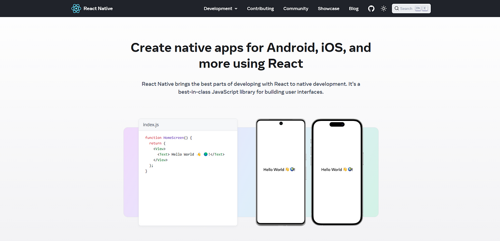The image size is (500, 241).
Task: Select the index.js file tab
Action: coord(151,125)
